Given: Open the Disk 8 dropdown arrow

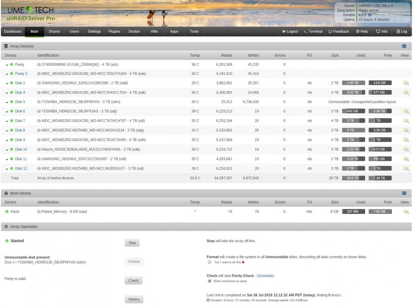Looking at the screenshot, I should [7, 131].
